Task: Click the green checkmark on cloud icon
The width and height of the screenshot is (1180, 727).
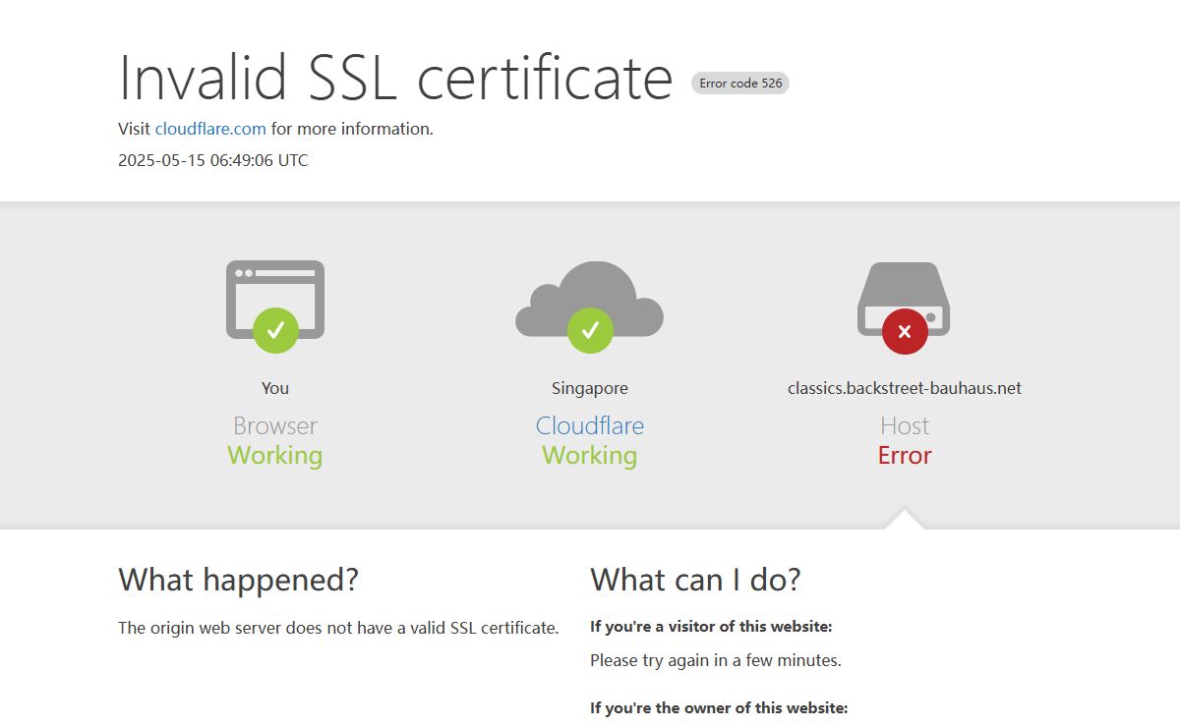Action: pos(590,330)
